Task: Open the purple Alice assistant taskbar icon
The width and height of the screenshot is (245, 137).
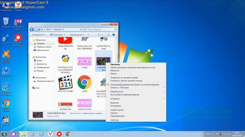Action: coord(13,134)
